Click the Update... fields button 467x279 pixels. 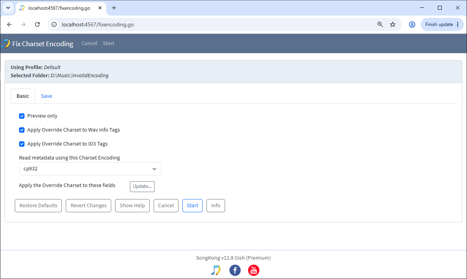click(142, 186)
